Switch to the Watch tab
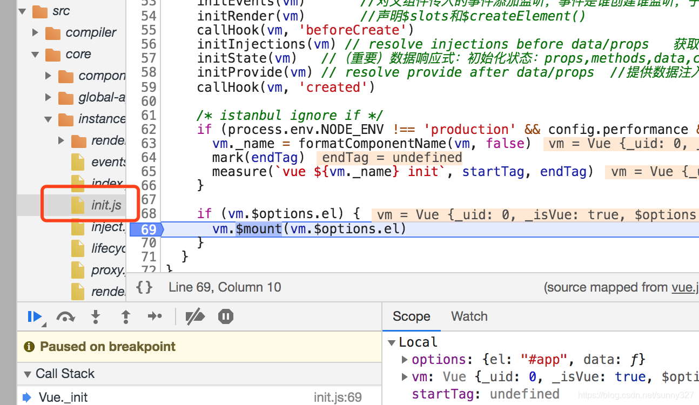 pos(469,316)
